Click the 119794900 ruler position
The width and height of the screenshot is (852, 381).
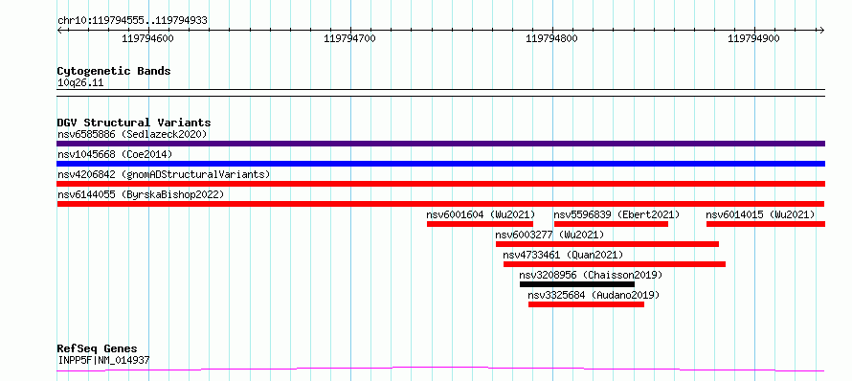(x=753, y=38)
